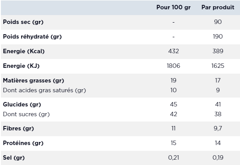The height and width of the screenshot is (165, 240).
Task: Select the 1806 KJ value
Action: pos(173,66)
